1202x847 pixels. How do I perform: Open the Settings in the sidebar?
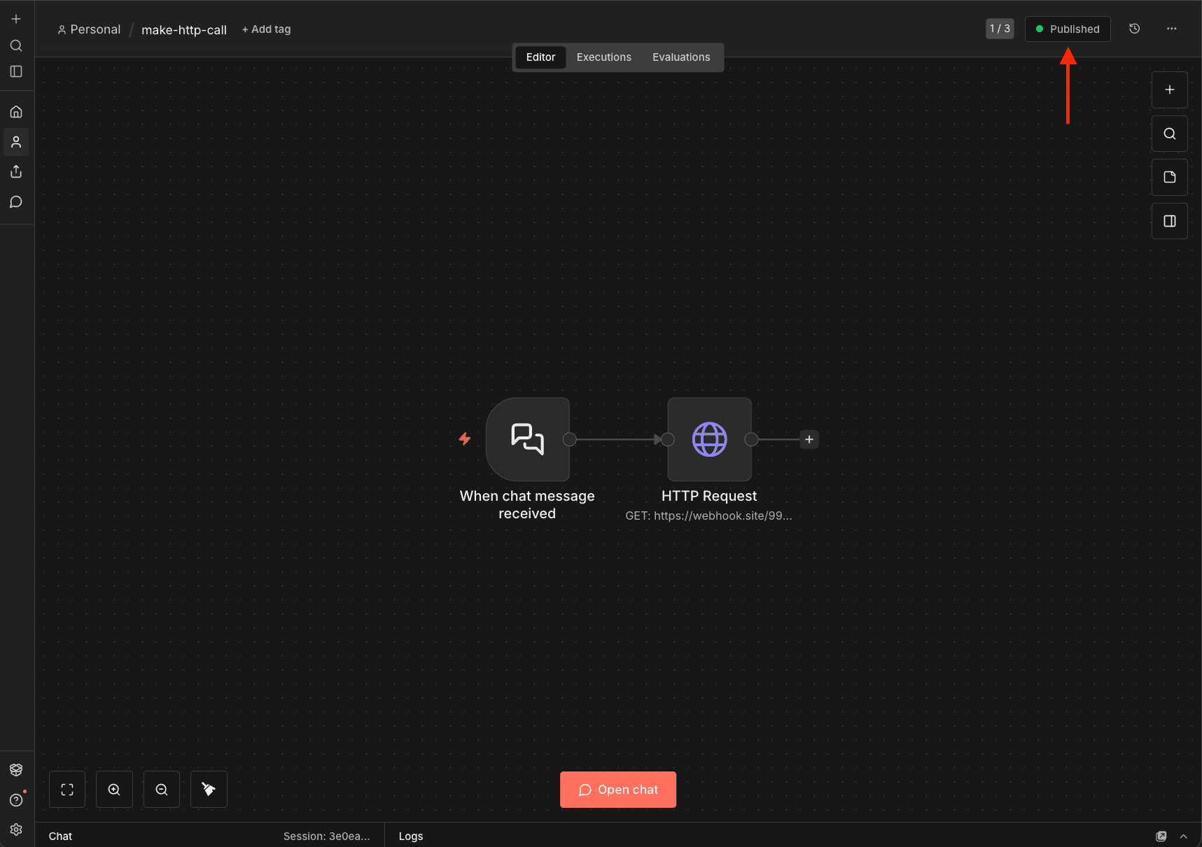click(x=16, y=830)
